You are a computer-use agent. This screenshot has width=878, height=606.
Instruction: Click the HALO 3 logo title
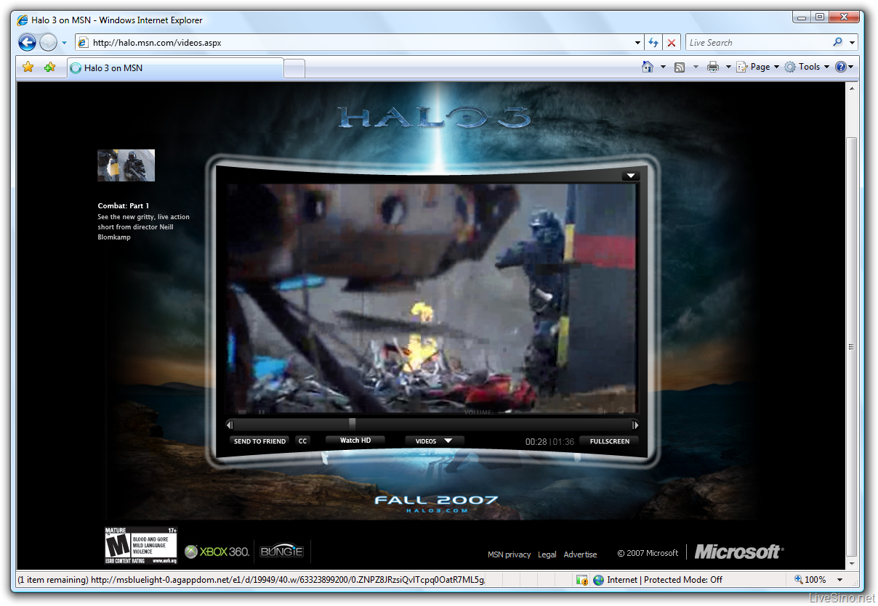tap(434, 118)
